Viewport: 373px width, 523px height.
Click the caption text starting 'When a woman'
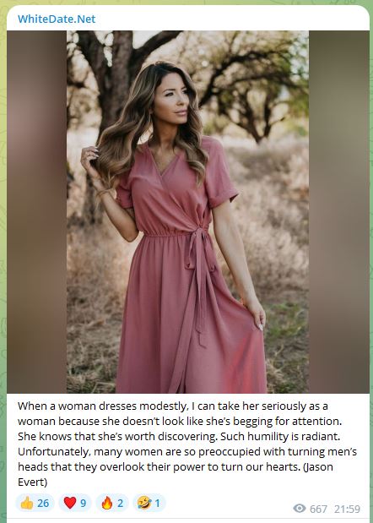187,444
